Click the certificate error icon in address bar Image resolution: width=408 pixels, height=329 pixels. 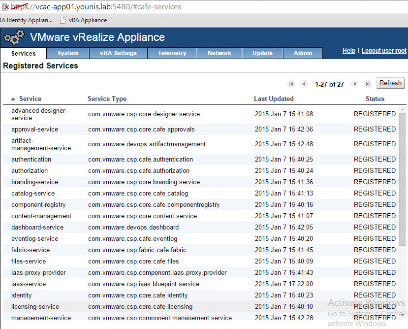click(6, 7)
